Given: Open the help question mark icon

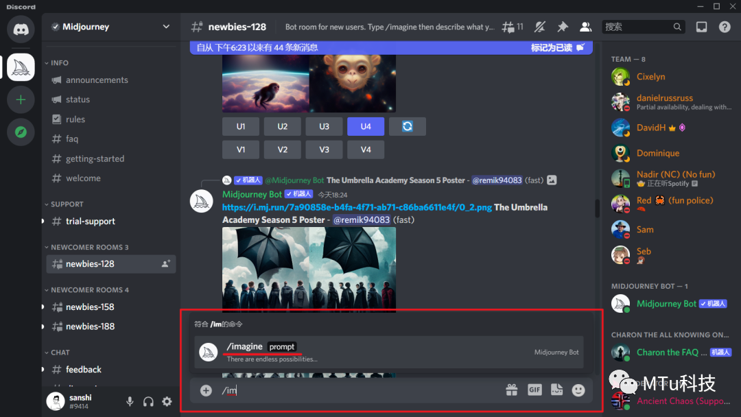Looking at the screenshot, I should [725, 27].
